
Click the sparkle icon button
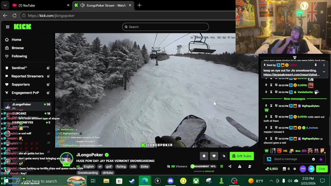(224, 156)
